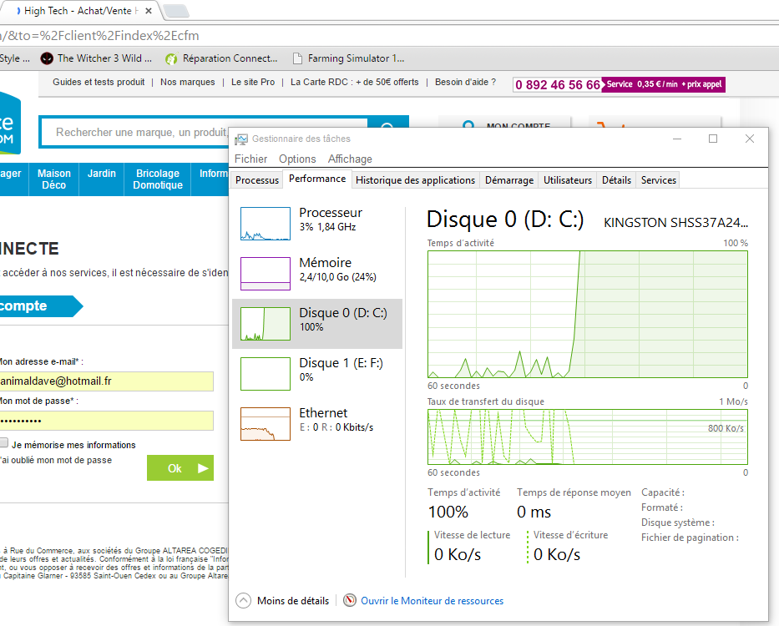Open the Nos marques link
The image size is (779, 626).
187,82
